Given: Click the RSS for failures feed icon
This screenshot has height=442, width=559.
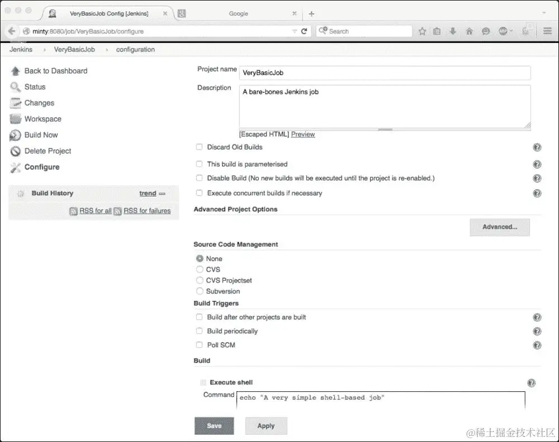Looking at the screenshot, I should click(x=117, y=212).
